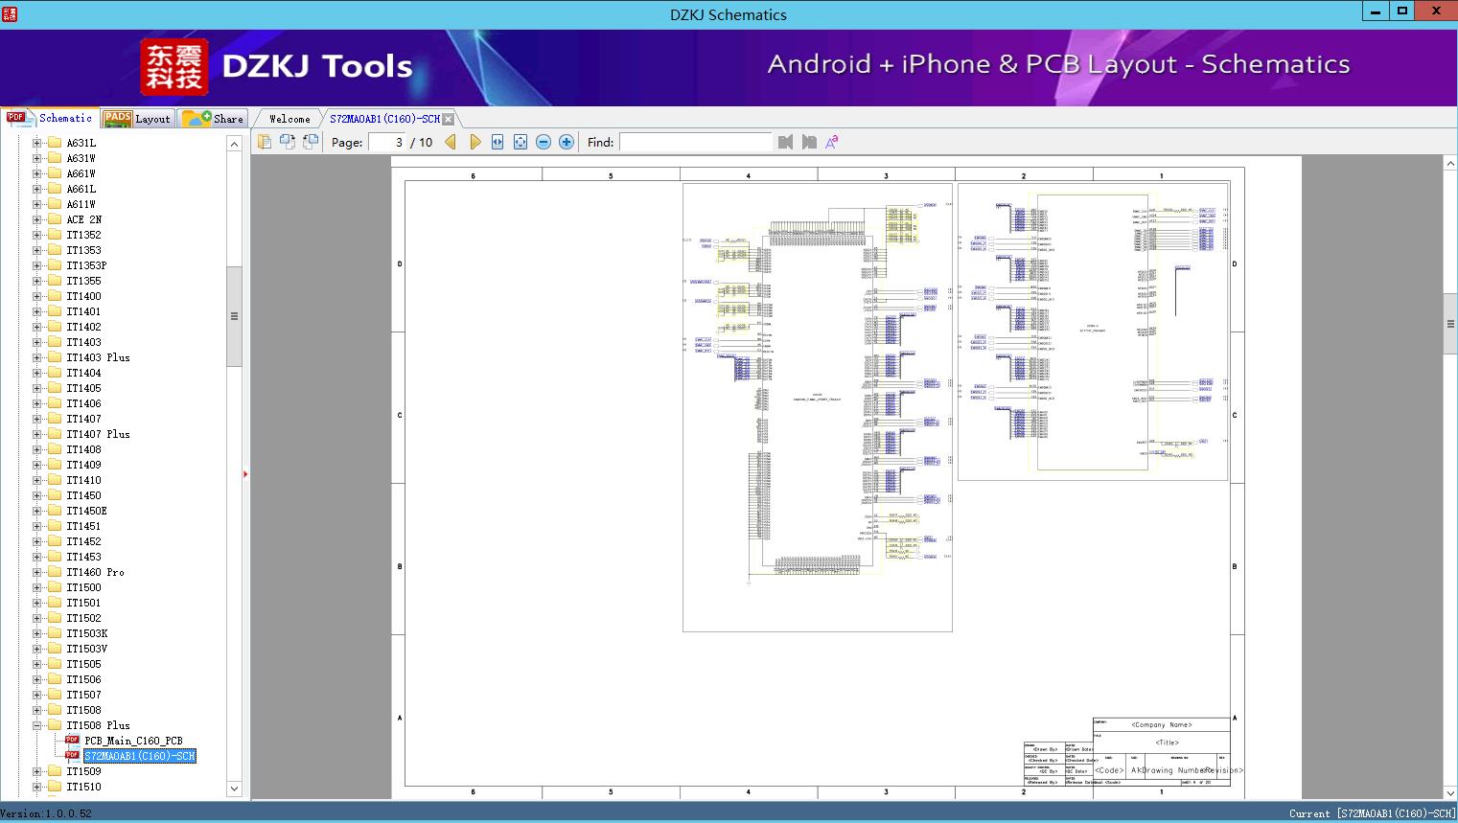Click the document view scroll down arrow

point(1449,792)
